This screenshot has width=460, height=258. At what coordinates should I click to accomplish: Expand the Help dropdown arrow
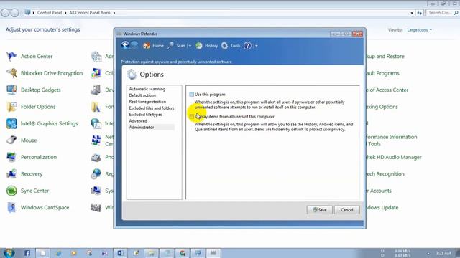pos(256,46)
